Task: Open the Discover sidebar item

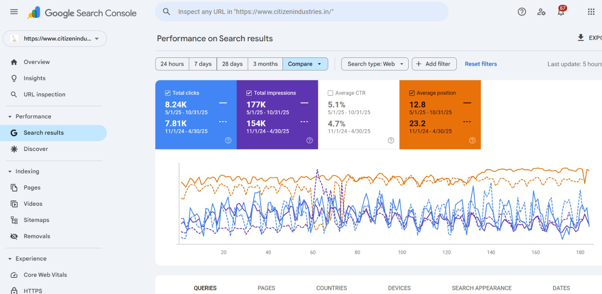Action: (x=53, y=149)
